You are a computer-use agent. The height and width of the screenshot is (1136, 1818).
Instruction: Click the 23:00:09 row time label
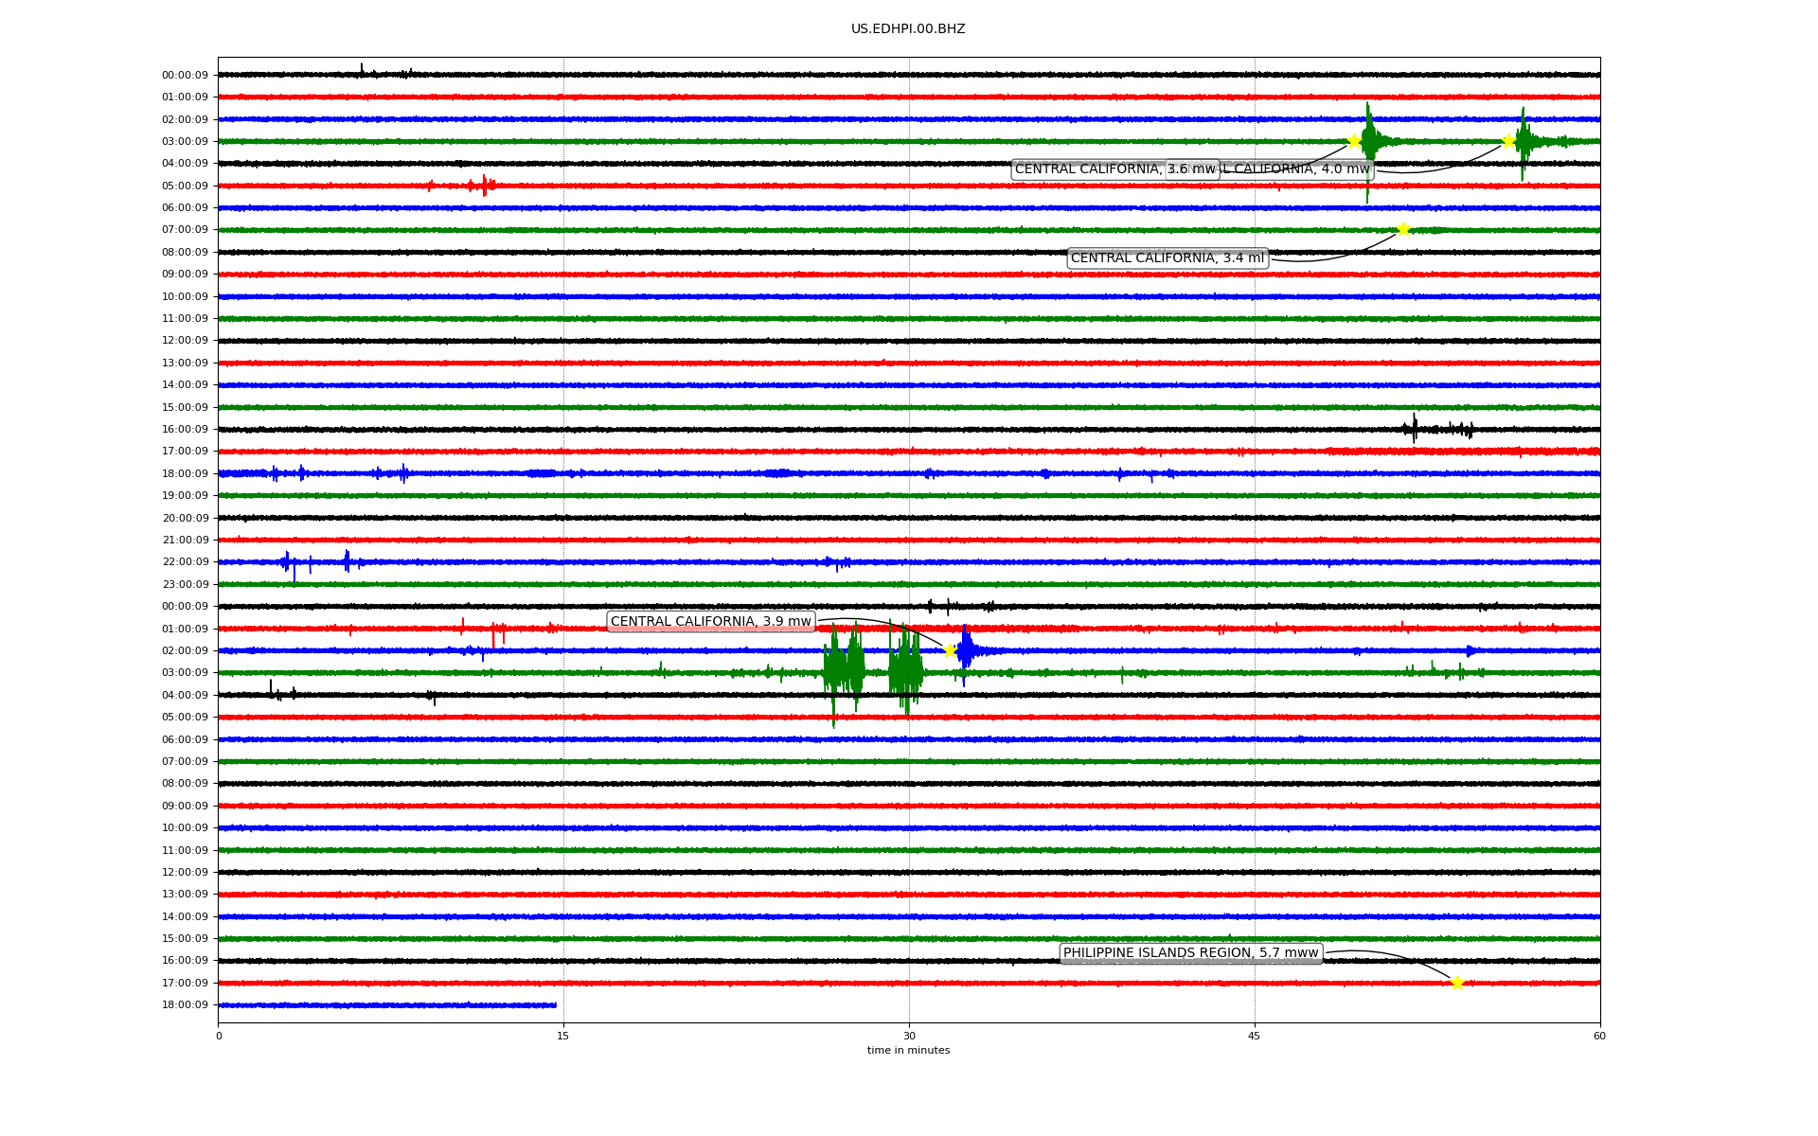pyautogui.click(x=185, y=584)
